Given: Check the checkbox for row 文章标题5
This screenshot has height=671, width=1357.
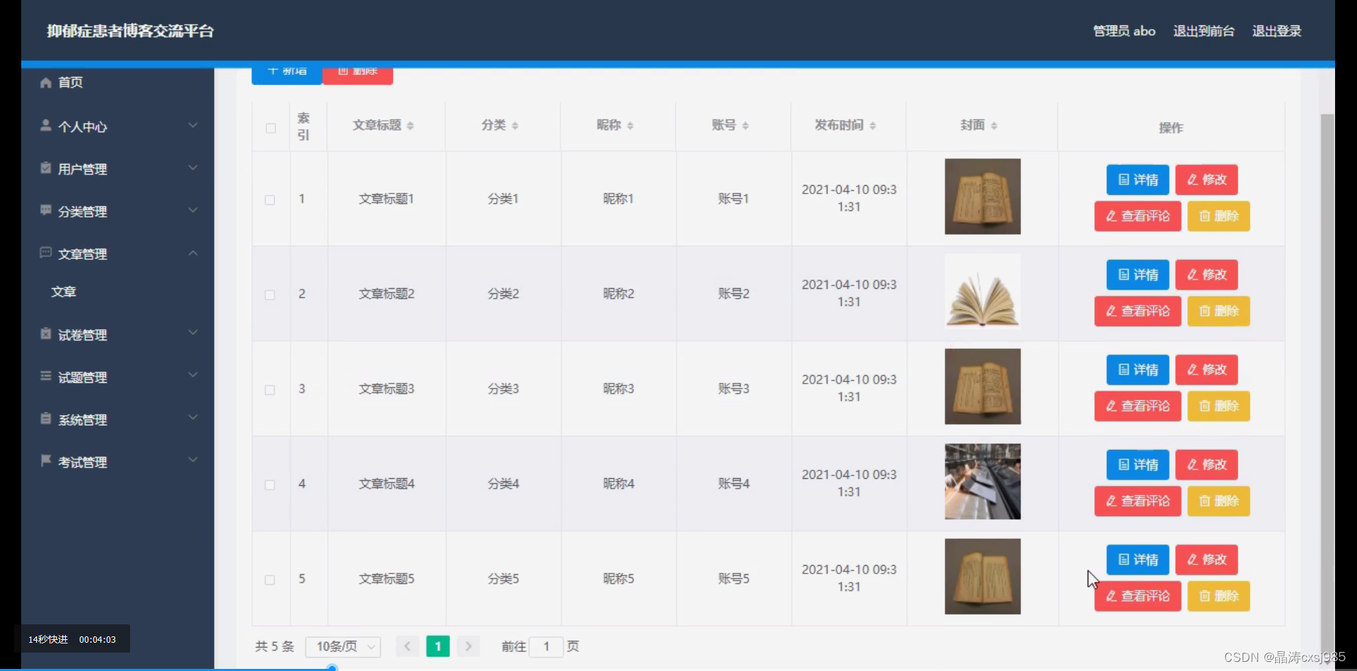Looking at the screenshot, I should (x=269, y=579).
